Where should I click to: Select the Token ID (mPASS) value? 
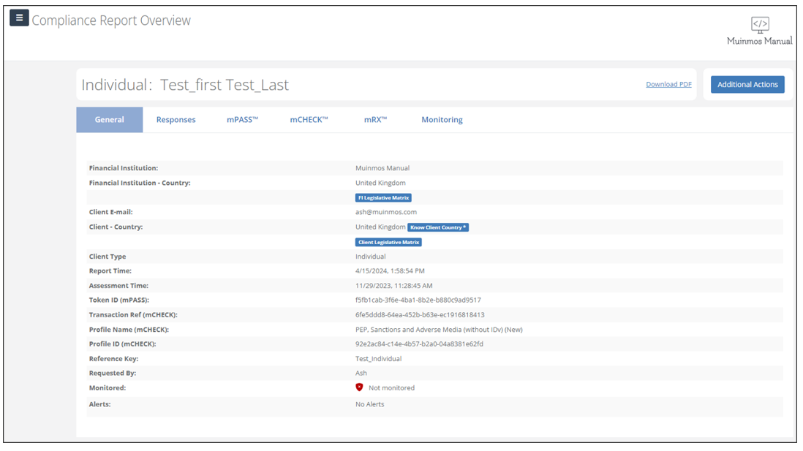click(418, 300)
